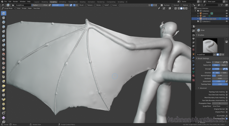Open the Mask menu
Image resolution: width=229 pixels, height=126 pixels.
(x=30, y=8)
